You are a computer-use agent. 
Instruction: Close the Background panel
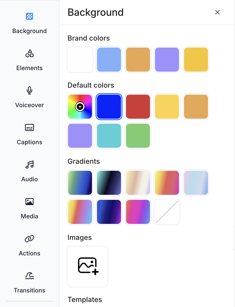[217, 12]
